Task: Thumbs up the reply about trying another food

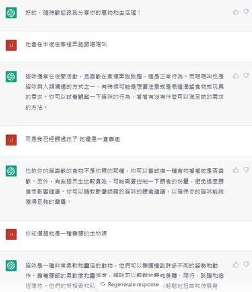Action: click(236, 170)
